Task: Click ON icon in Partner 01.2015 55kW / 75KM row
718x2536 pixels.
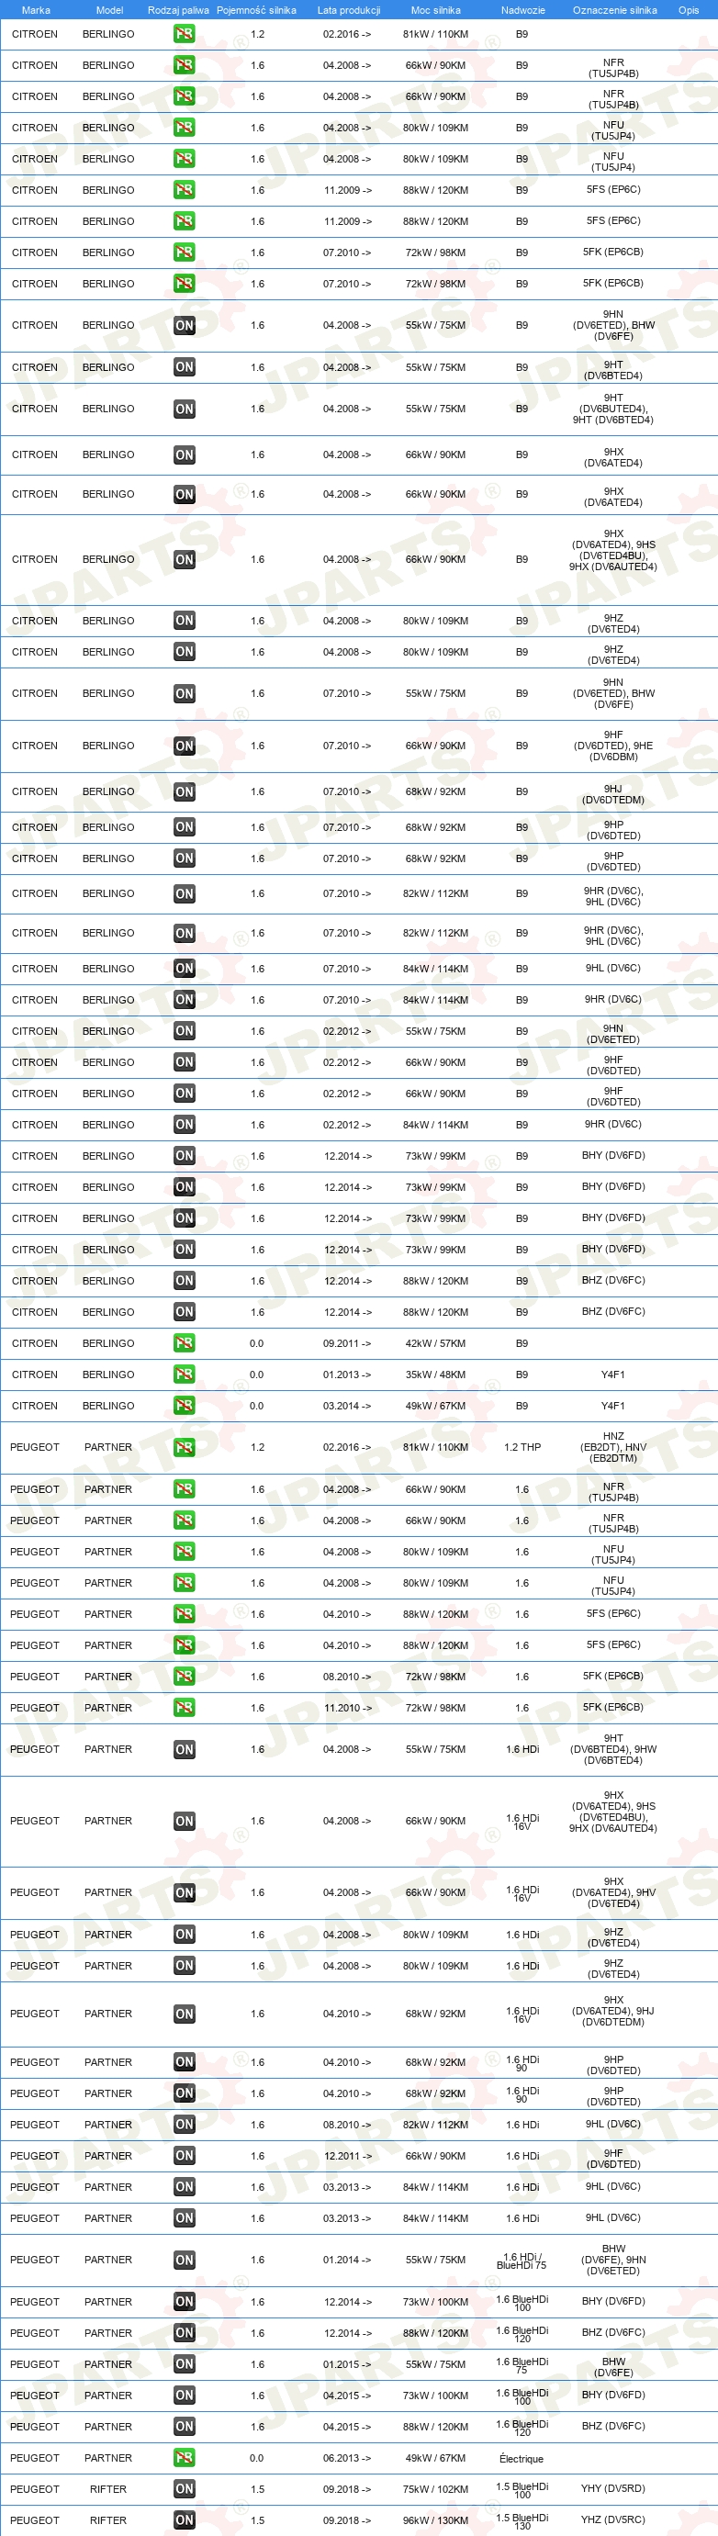Action: (x=185, y=2363)
